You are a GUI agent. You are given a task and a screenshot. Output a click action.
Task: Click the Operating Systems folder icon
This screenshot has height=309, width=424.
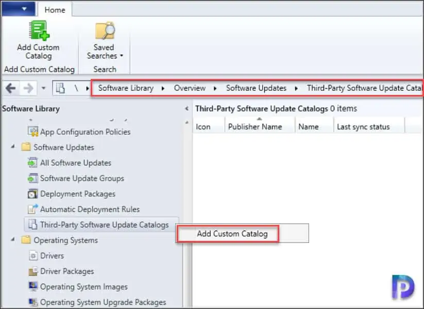pos(26,240)
